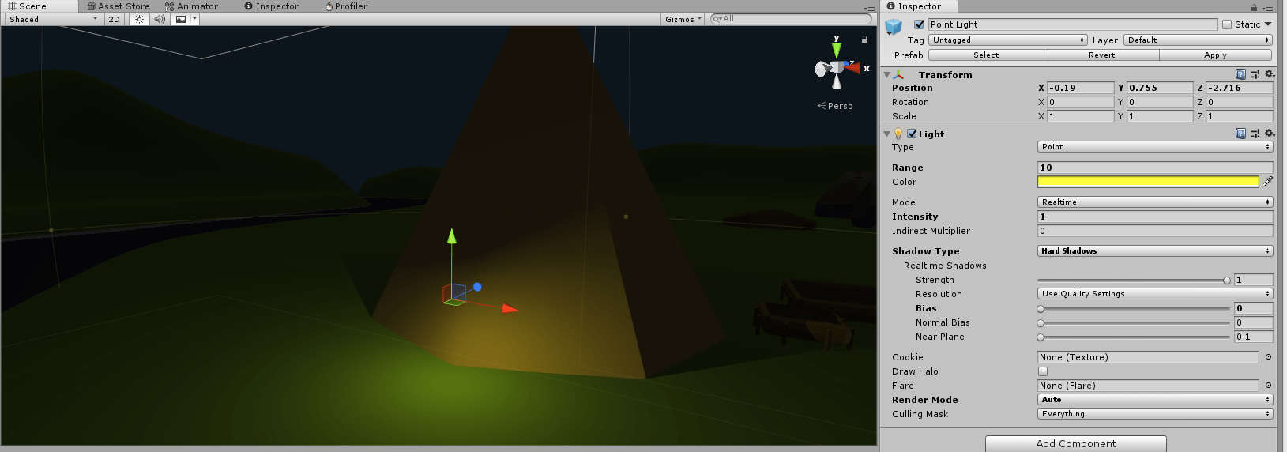
Task: Click Scene panel options menu icon
Action: [x=869, y=8]
